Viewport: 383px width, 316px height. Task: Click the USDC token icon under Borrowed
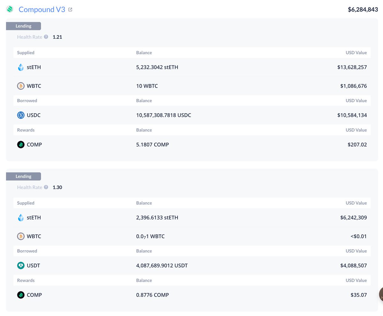21,115
